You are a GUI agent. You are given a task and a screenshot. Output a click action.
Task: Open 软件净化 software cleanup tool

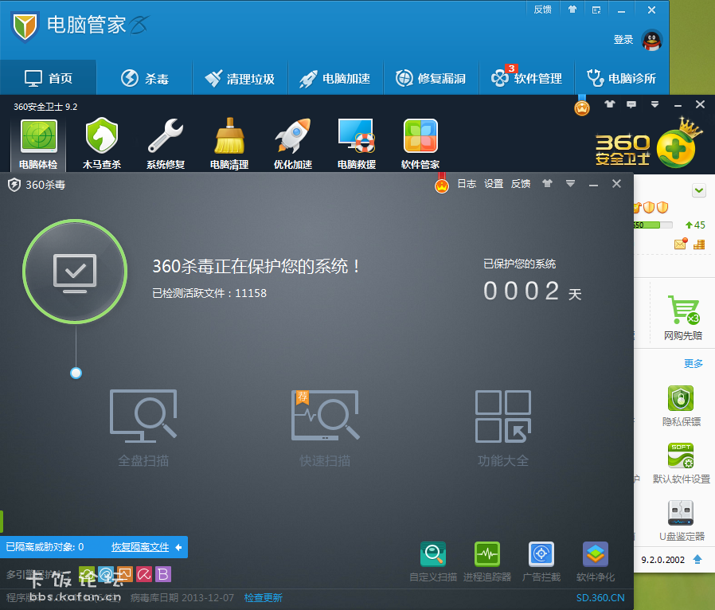tap(596, 561)
